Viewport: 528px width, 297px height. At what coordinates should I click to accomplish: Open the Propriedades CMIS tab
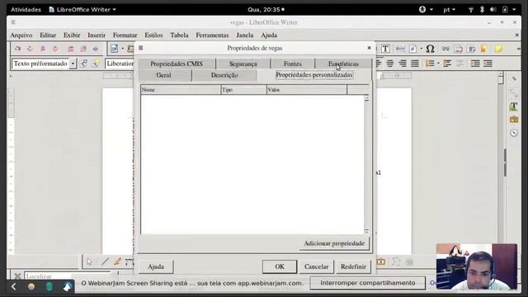pyautogui.click(x=177, y=64)
